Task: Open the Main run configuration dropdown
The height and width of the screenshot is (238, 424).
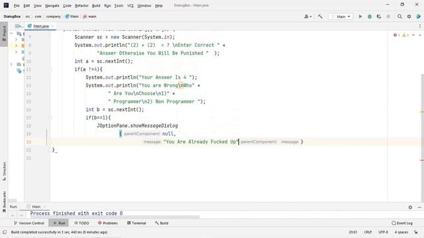Action: (x=341, y=17)
